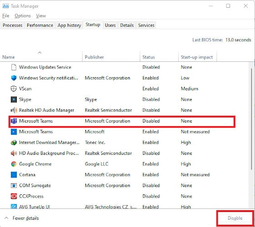Click the Task Manager app icon in title bar
This screenshot has height=227, width=255.
(6, 6)
